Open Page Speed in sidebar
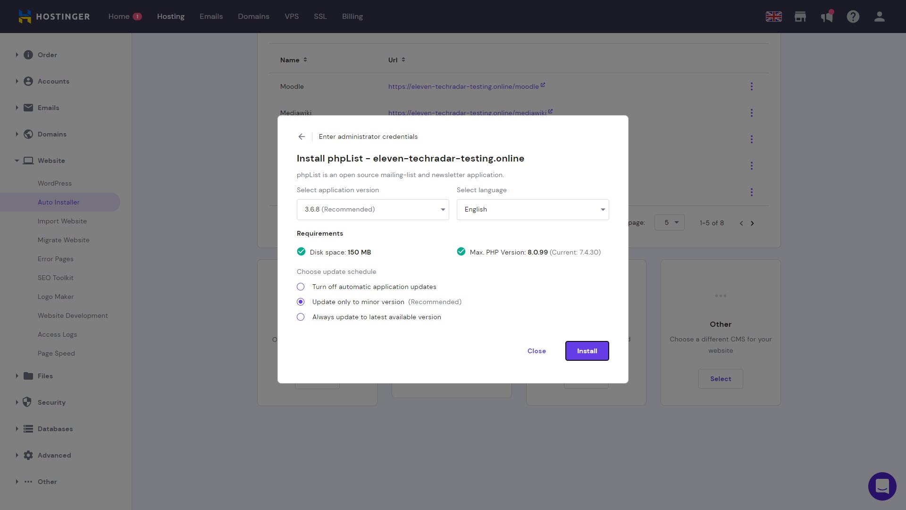This screenshot has width=906, height=510. (x=56, y=353)
